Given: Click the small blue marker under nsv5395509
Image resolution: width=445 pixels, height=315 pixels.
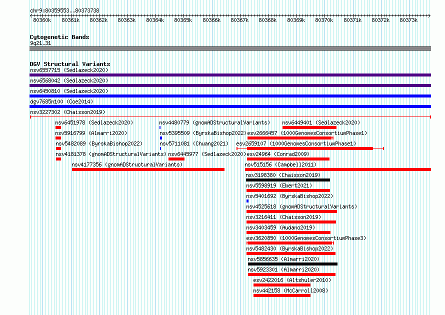Looking at the screenshot, I should [x=161, y=138].
